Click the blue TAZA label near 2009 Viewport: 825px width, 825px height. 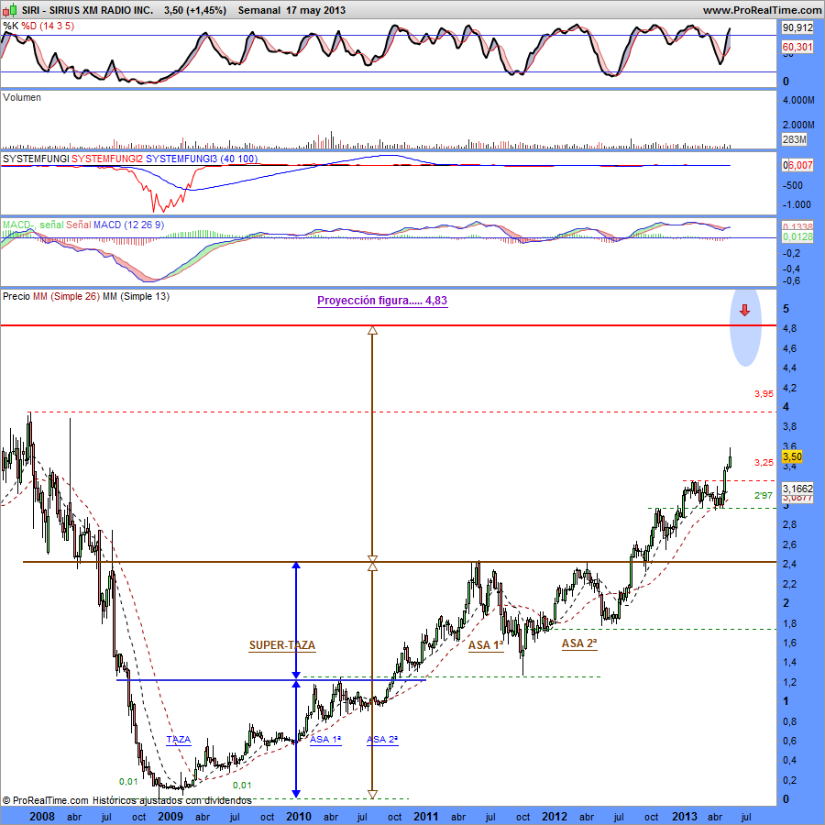pyautogui.click(x=179, y=739)
